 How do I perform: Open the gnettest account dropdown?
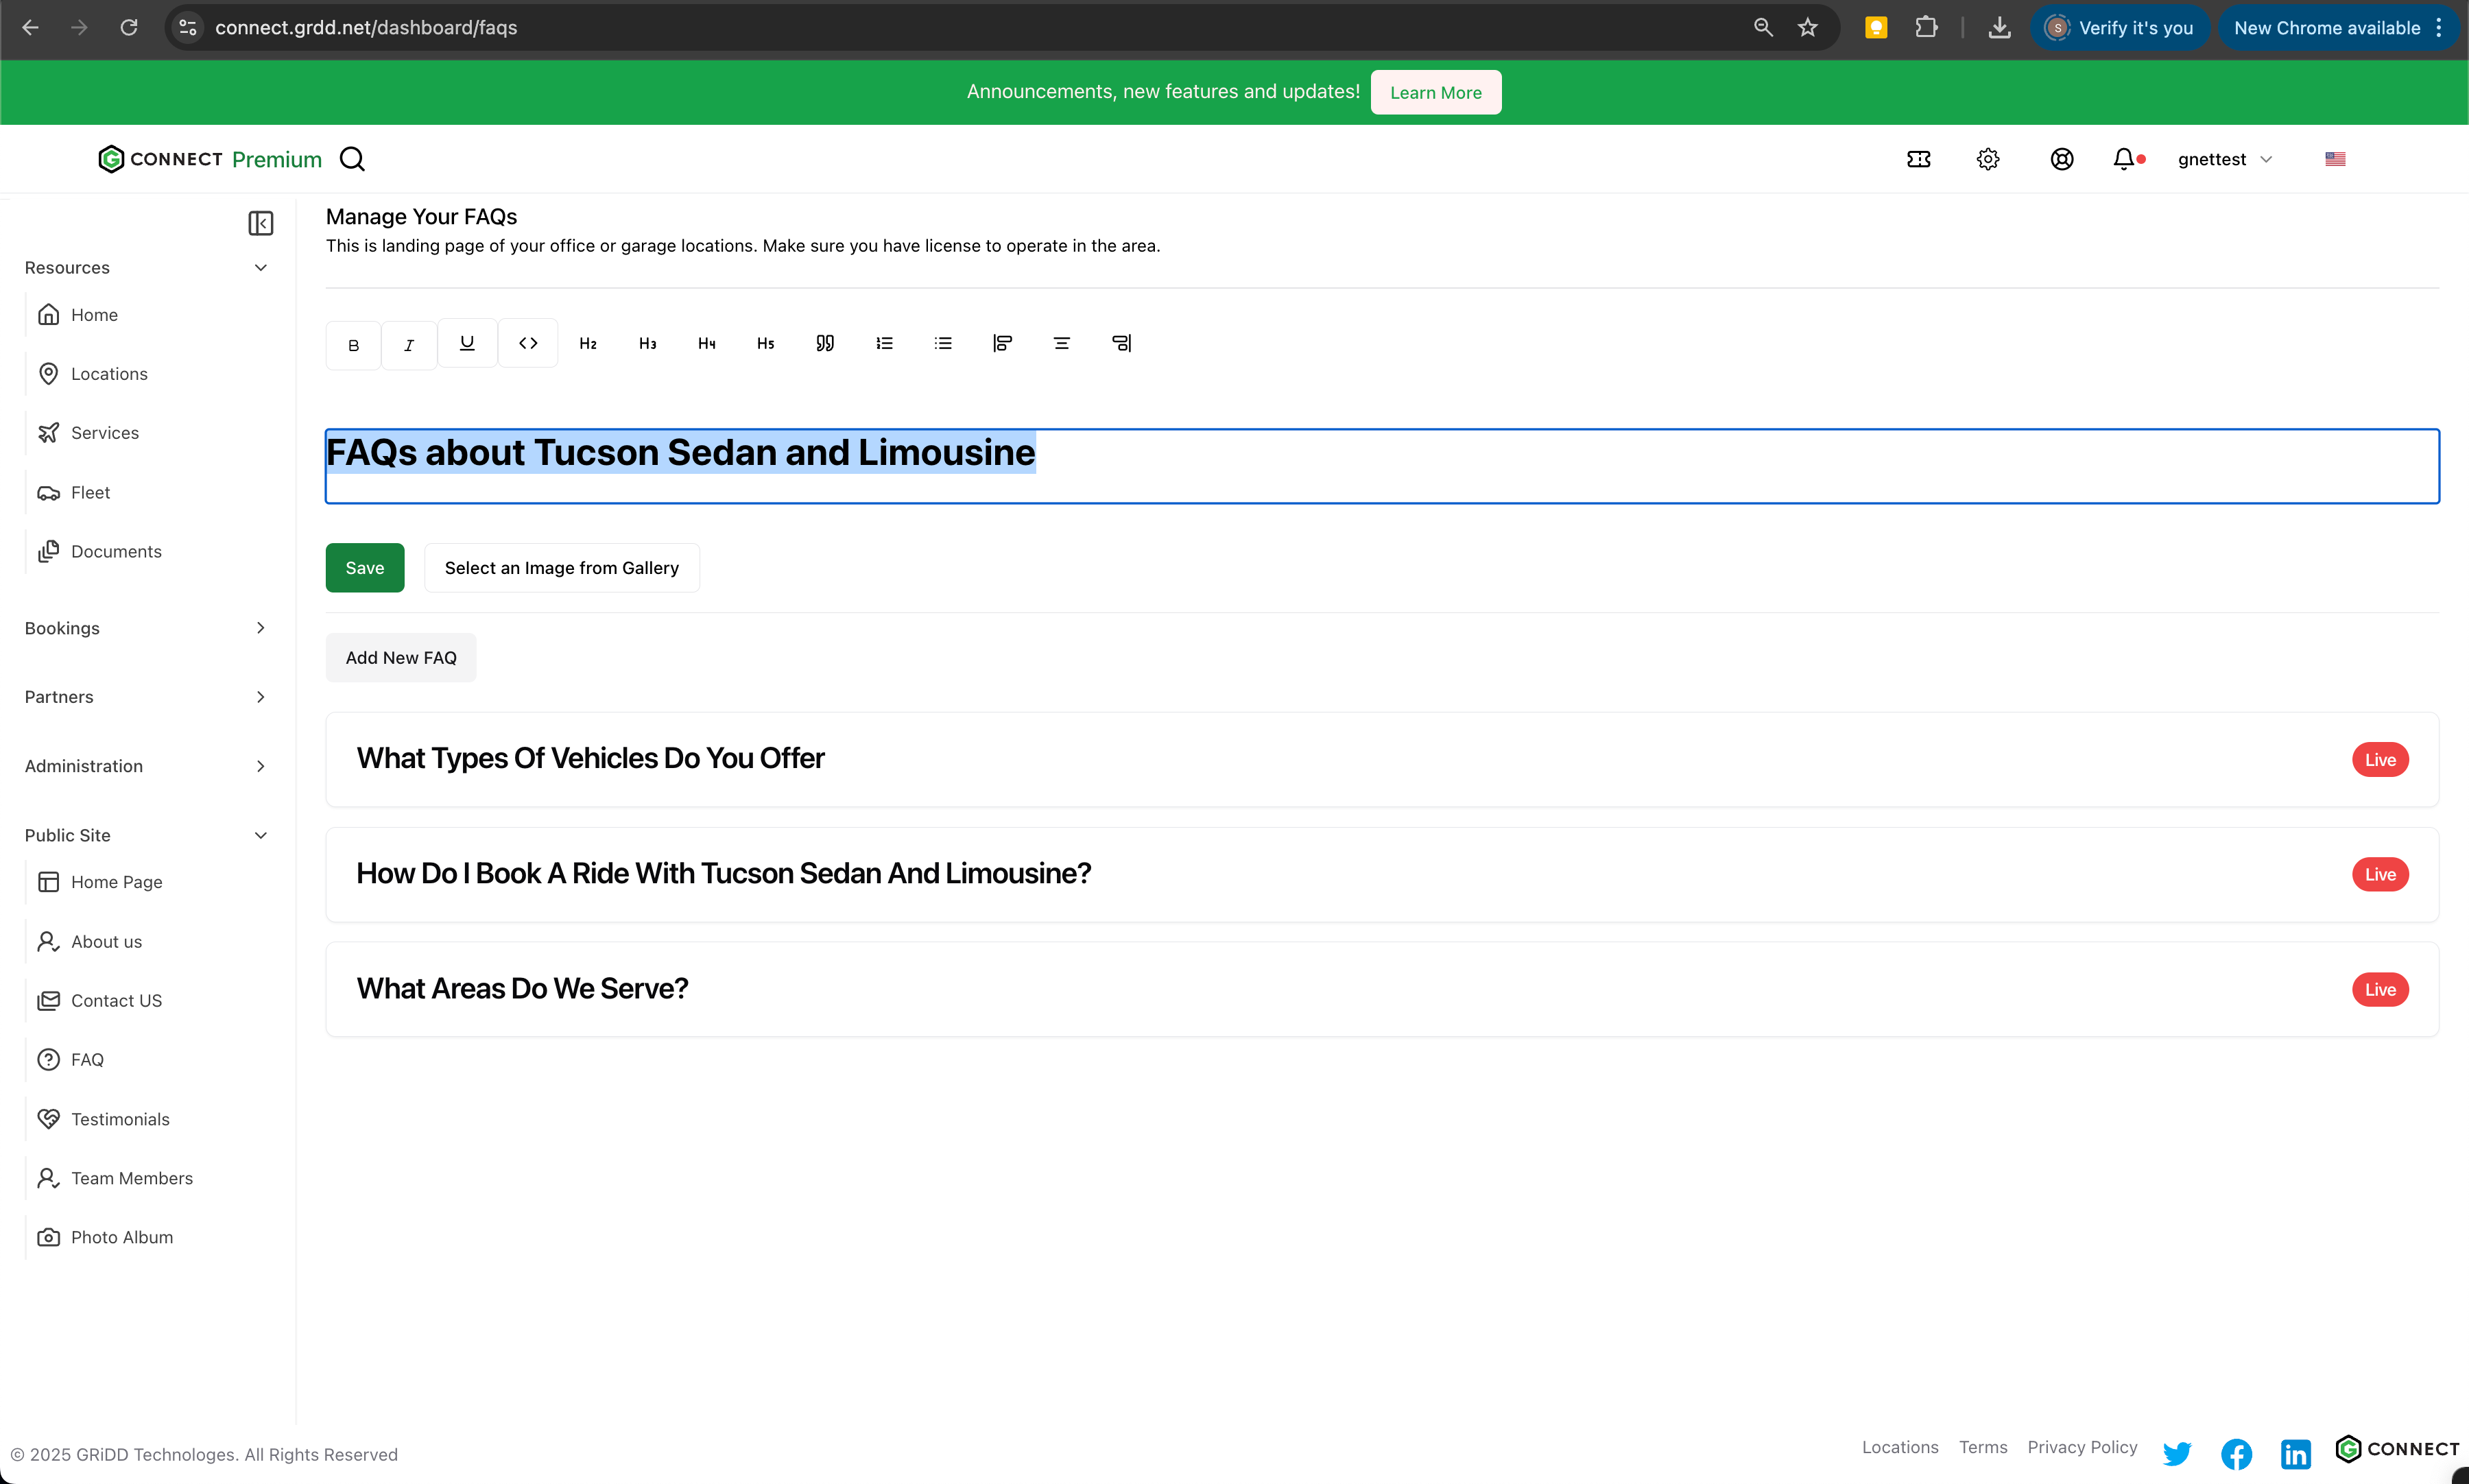pos(2224,159)
